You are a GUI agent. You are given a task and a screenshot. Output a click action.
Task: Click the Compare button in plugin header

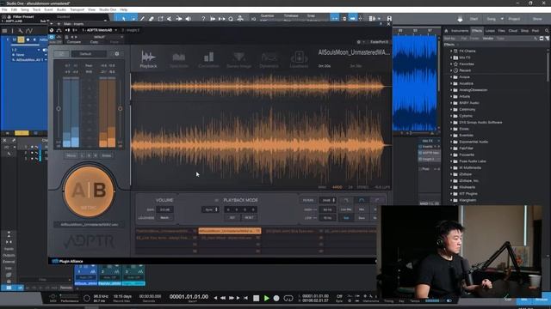[x=74, y=42]
